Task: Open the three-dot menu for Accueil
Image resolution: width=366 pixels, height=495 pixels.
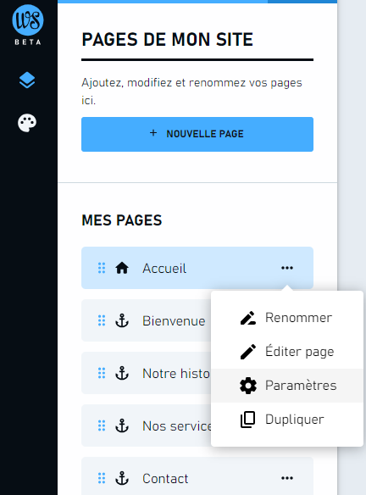Action: (287, 268)
